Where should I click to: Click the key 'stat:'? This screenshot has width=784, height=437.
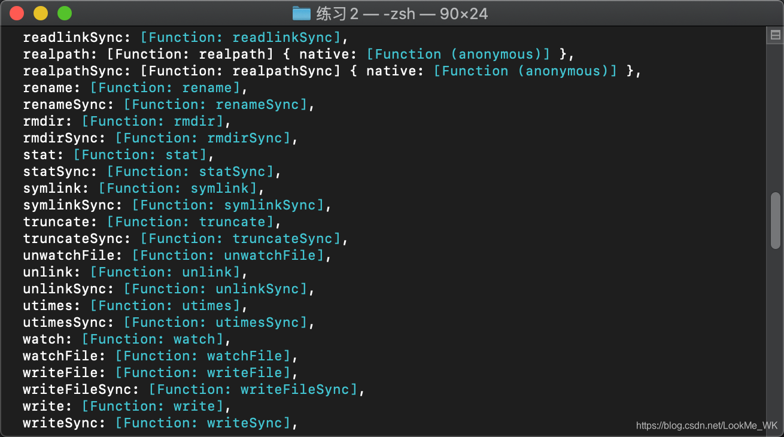click(44, 155)
